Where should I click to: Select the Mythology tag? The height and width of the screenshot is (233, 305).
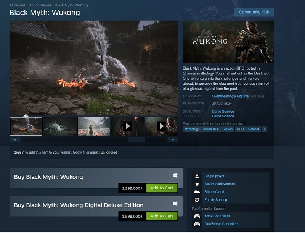point(192,129)
